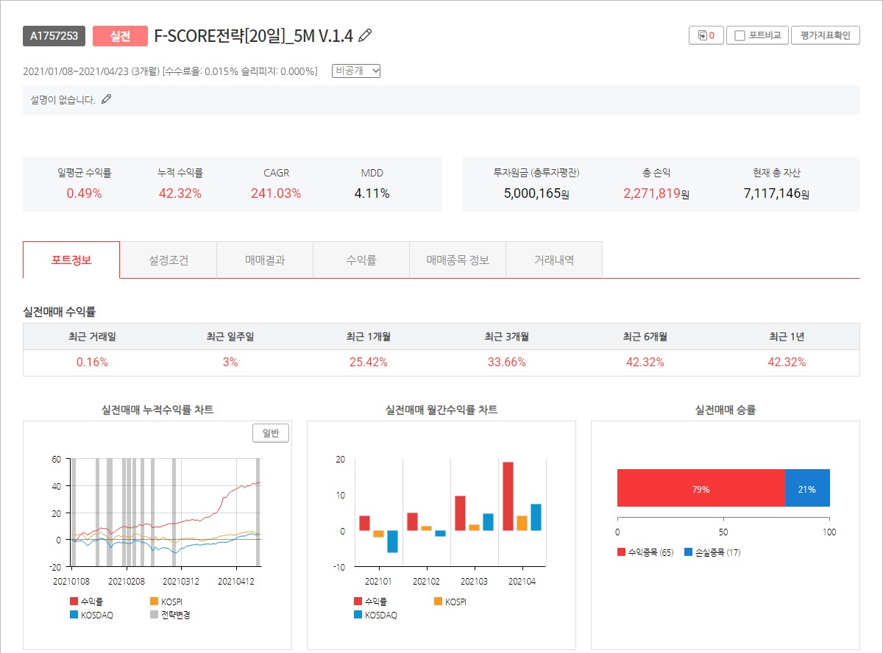
Task: Click the strategy title F-SCORE전략[20일]_5M V.1.4
Action: click(254, 36)
